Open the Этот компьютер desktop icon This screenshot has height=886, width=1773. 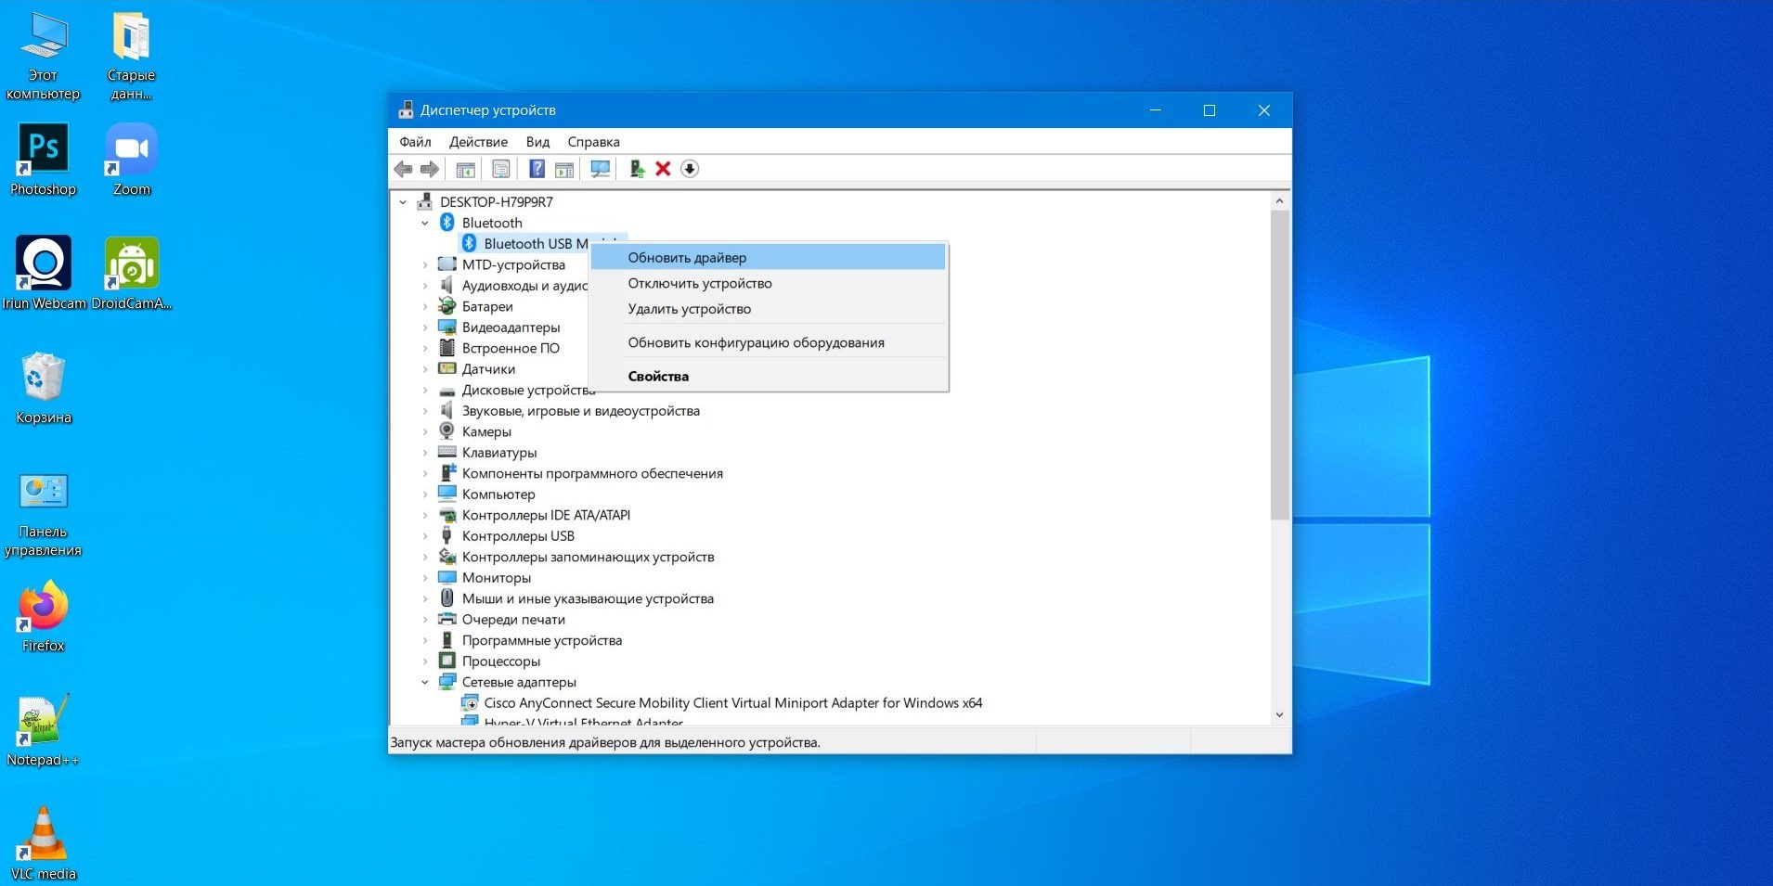pos(43,56)
